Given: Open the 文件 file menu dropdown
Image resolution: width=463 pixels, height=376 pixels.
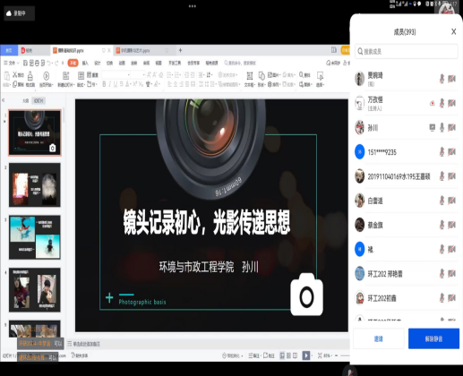Looking at the screenshot, I should [x=12, y=63].
